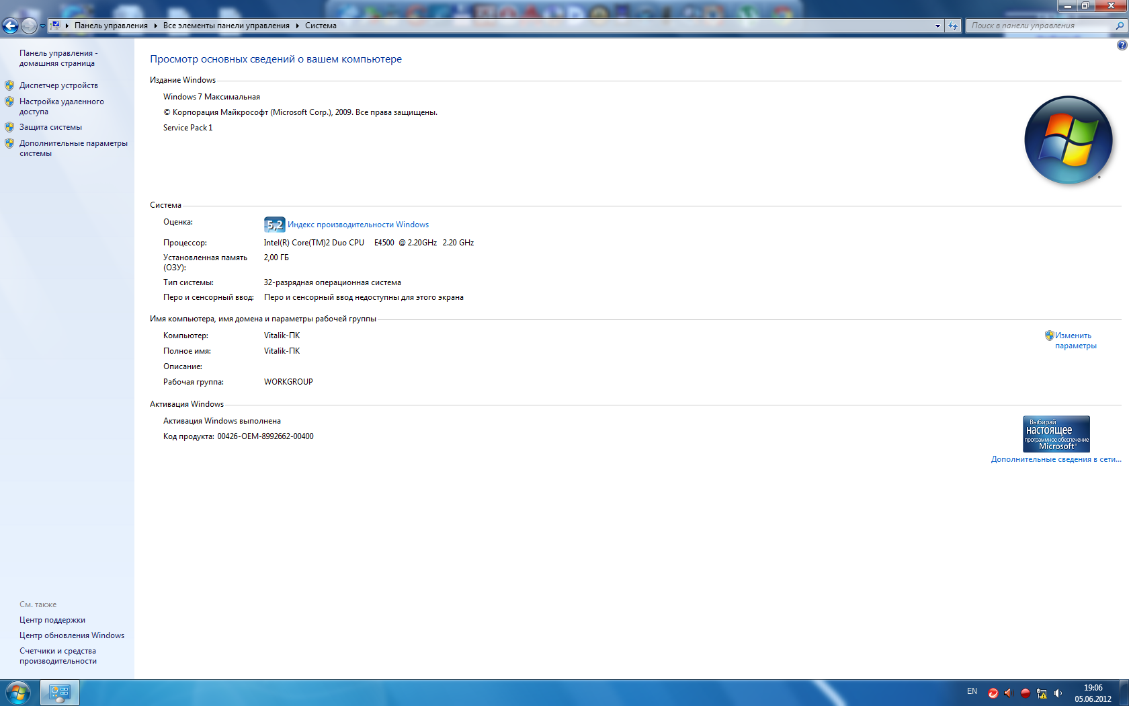Click the red round swirl tray icon
Viewport: 1129px width, 706px height.
pyautogui.click(x=993, y=693)
